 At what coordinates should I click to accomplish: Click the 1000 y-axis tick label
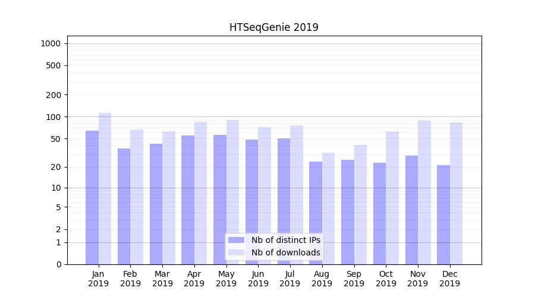coord(50,43)
